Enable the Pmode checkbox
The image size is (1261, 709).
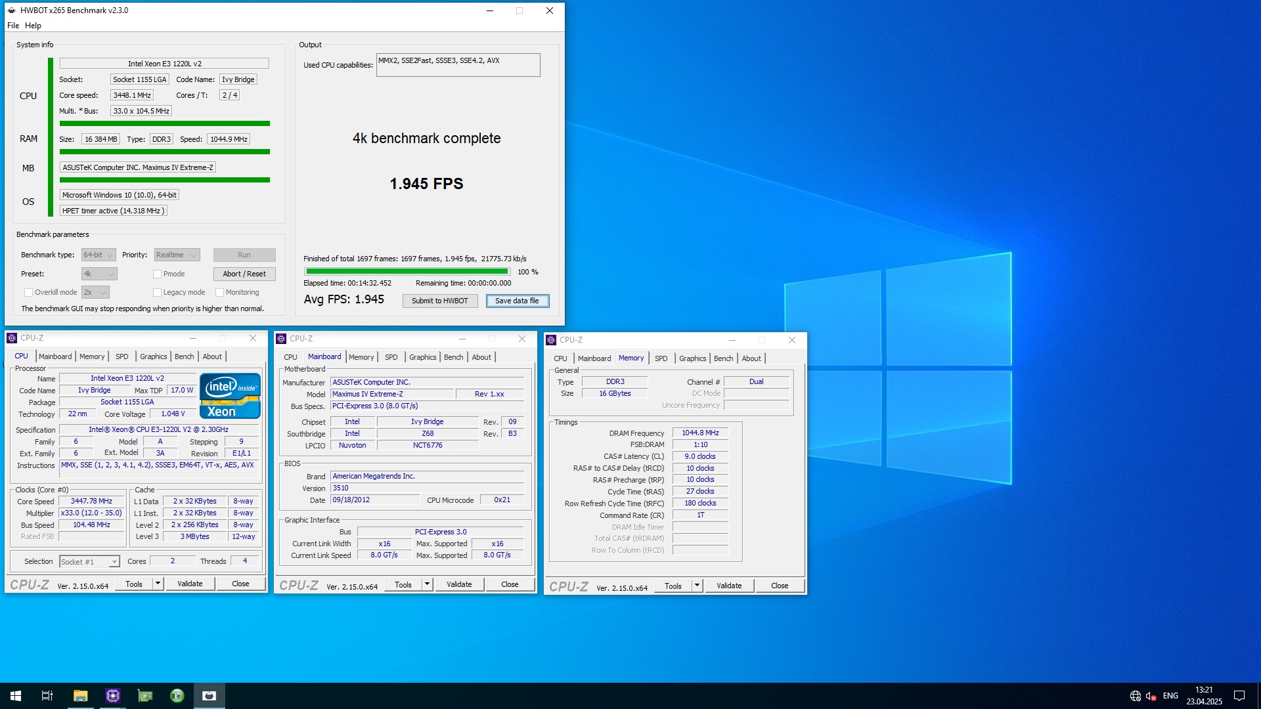point(157,274)
